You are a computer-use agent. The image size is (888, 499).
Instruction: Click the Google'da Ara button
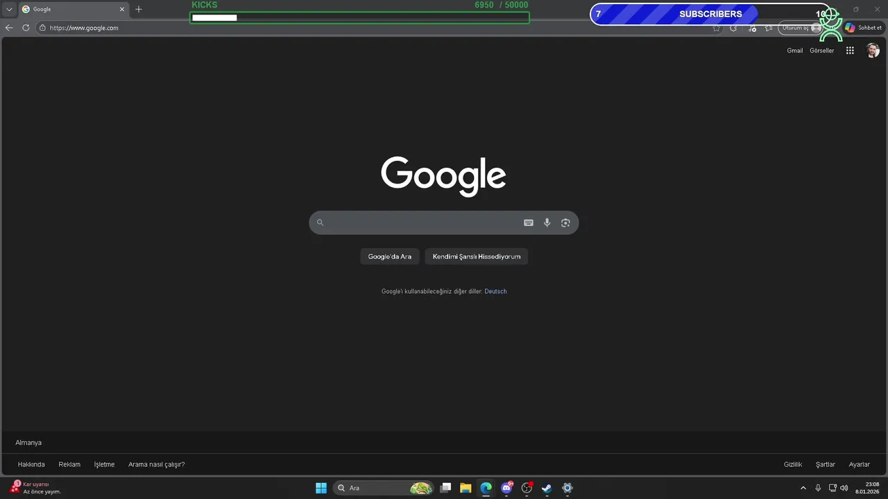[x=389, y=256]
